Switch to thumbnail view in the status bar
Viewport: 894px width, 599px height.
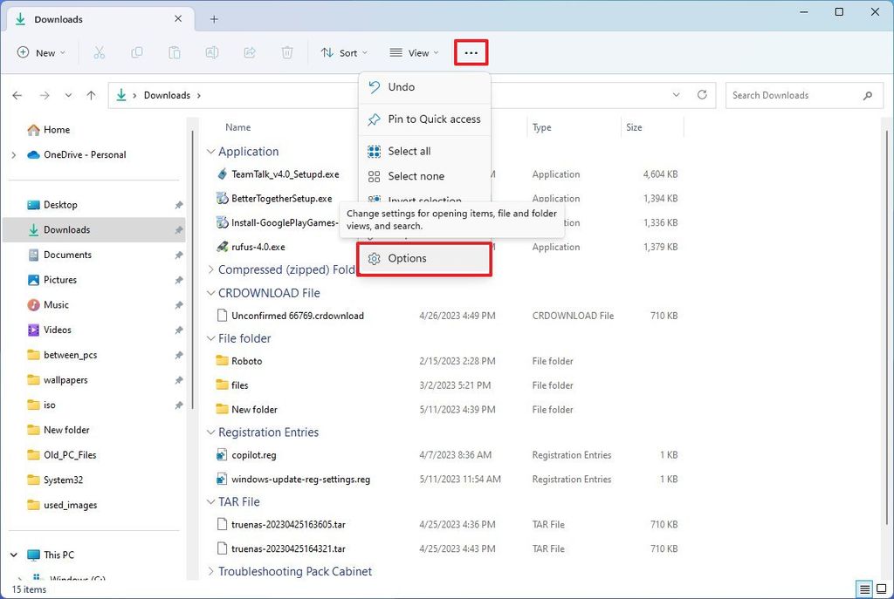pos(882,589)
